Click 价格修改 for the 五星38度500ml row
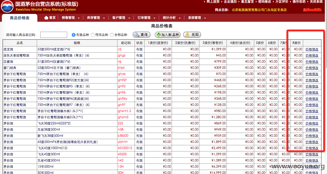Screen dimensions: 327x174 (312, 130)
